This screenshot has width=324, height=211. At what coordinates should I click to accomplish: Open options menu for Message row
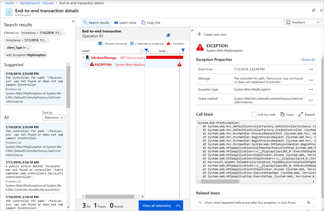click(311, 80)
